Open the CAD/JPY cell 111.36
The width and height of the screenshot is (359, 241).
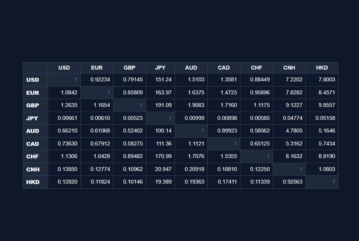pyautogui.click(x=160, y=143)
